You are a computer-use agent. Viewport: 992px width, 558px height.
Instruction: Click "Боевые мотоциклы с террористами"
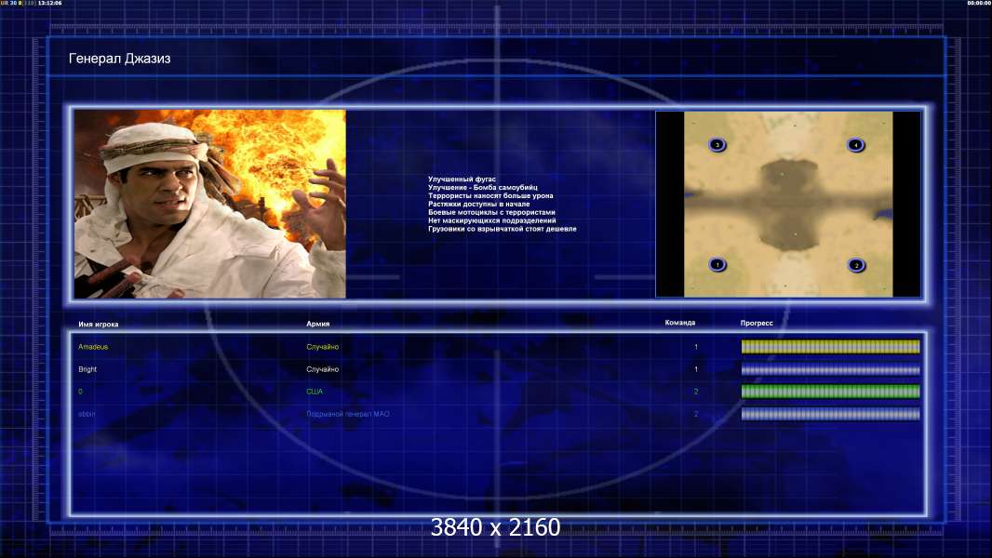(491, 212)
